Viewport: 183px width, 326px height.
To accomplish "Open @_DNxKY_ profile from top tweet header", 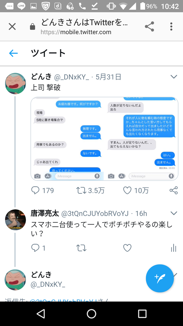I will [71, 77].
